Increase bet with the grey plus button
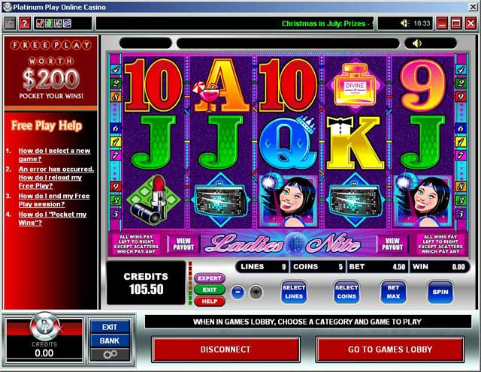 (256, 292)
